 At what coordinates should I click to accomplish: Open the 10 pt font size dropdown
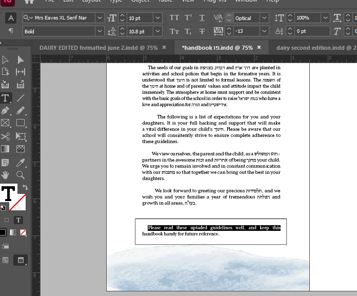click(x=158, y=18)
